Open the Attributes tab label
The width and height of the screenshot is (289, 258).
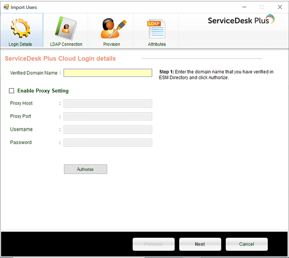pyautogui.click(x=157, y=44)
